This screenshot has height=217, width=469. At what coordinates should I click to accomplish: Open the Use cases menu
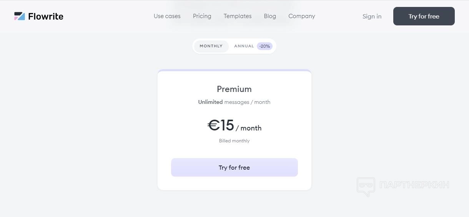click(167, 16)
